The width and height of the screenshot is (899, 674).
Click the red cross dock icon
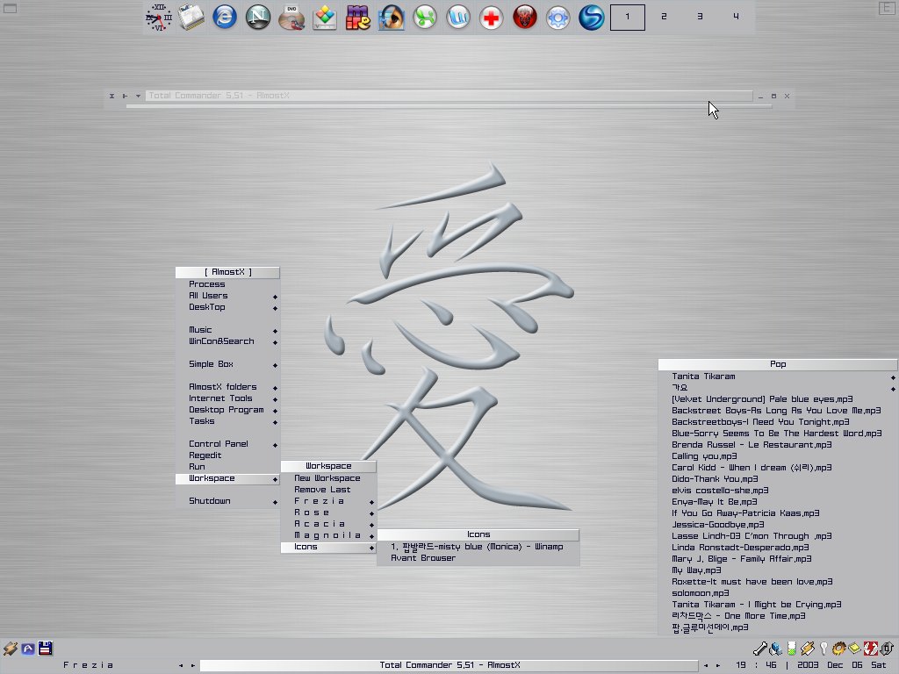(492, 17)
